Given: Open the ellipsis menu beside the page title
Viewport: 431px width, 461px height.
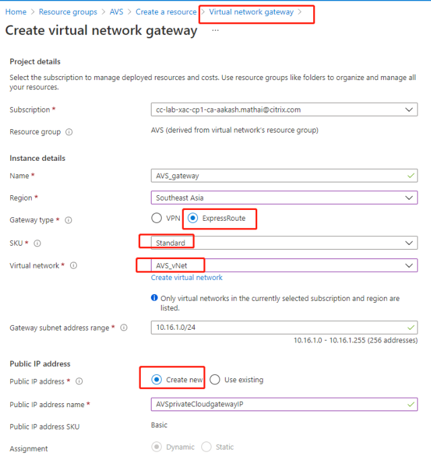Looking at the screenshot, I should [x=215, y=31].
